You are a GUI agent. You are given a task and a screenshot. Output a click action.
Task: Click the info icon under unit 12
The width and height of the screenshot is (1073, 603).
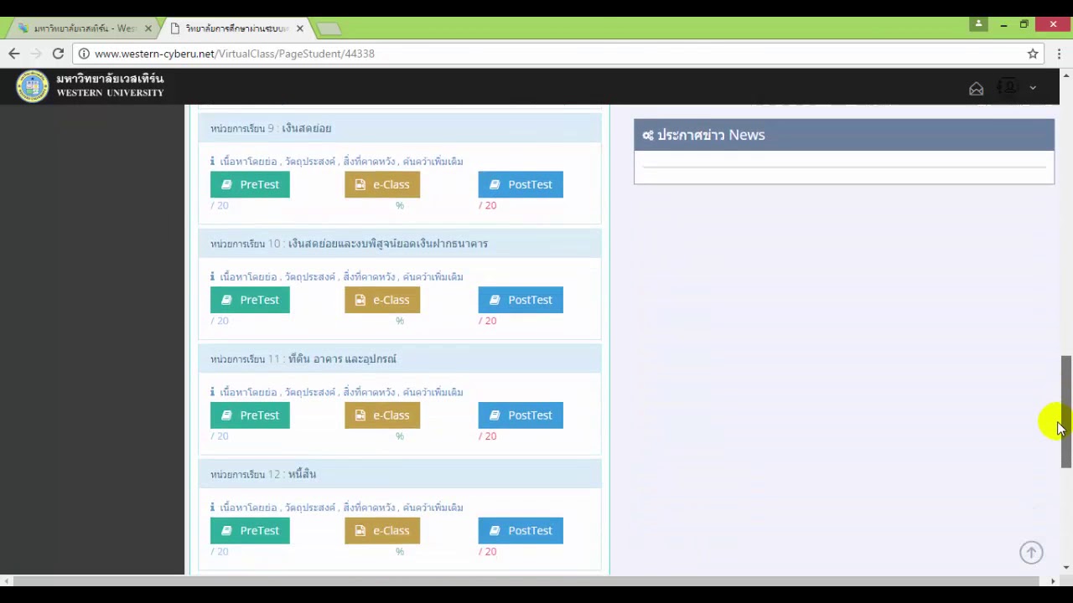tap(212, 508)
